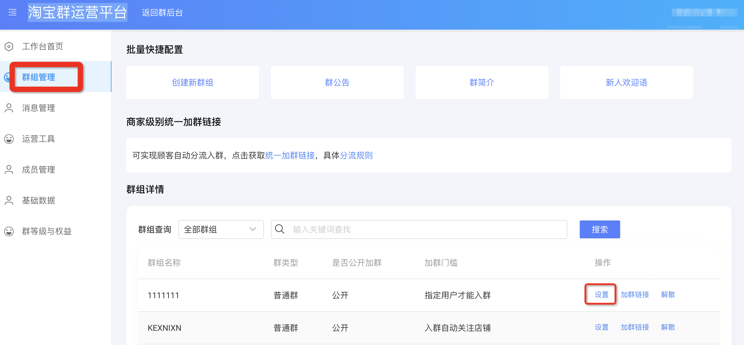Viewport: 744px width, 345px height.
Task: Click the 群组名称 column header
Action: click(164, 263)
